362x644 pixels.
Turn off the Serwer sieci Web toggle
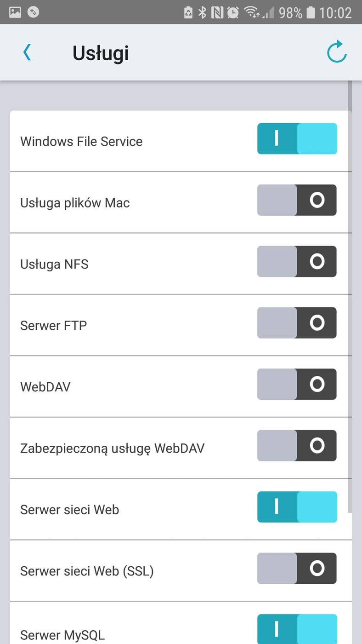point(297,507)
